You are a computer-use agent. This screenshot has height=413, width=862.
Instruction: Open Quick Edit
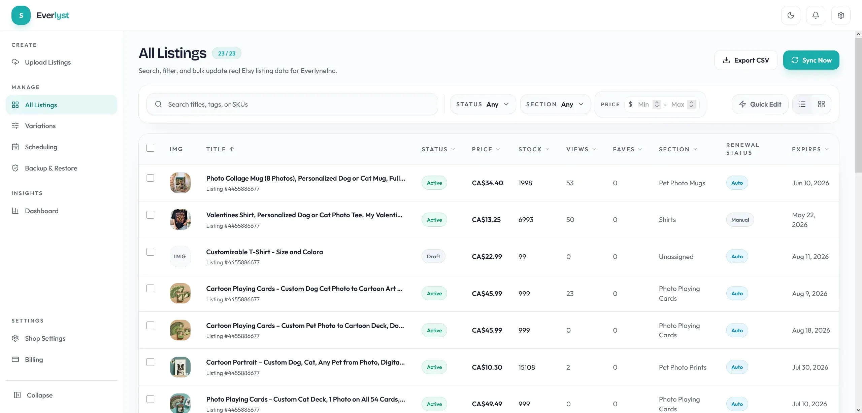[760, 104]
